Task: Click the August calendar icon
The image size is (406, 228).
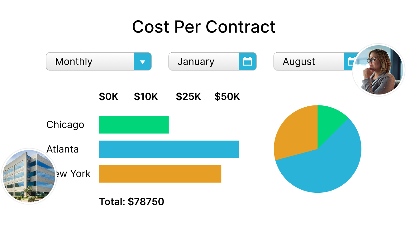Action: pos(349,61)
